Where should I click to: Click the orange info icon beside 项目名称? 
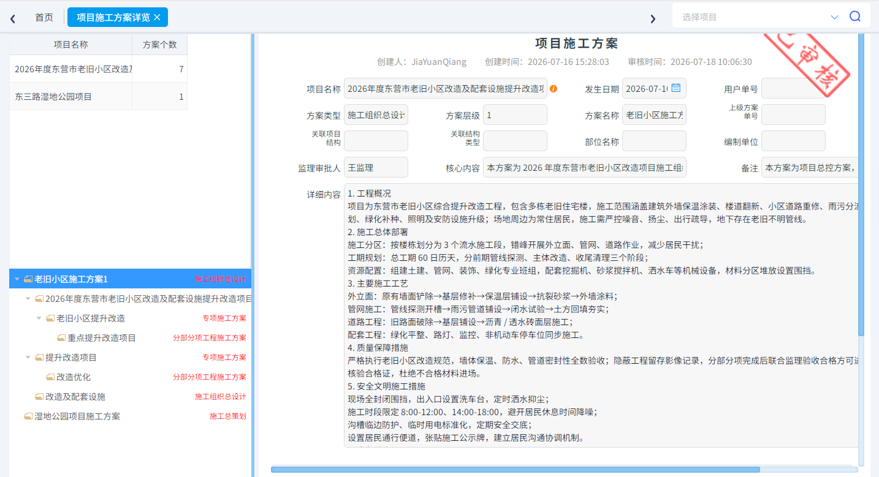(x=554, y=89)
